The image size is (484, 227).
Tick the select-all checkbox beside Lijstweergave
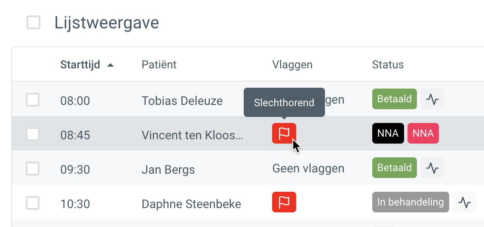coord(34,22)
